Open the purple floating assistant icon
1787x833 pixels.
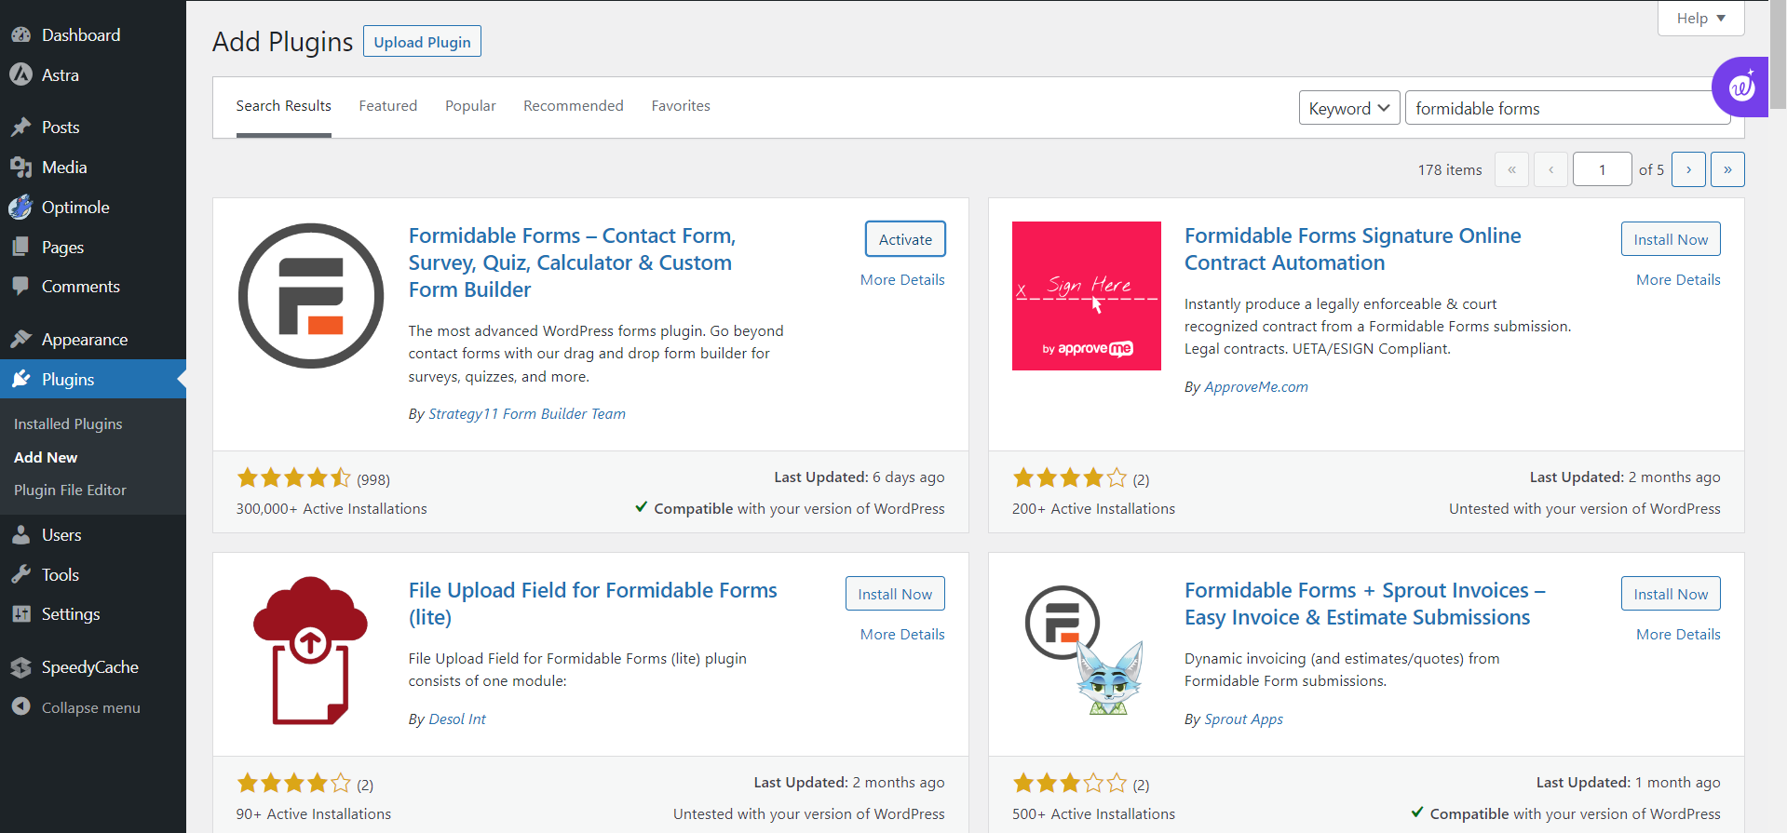pos(1740,87)
